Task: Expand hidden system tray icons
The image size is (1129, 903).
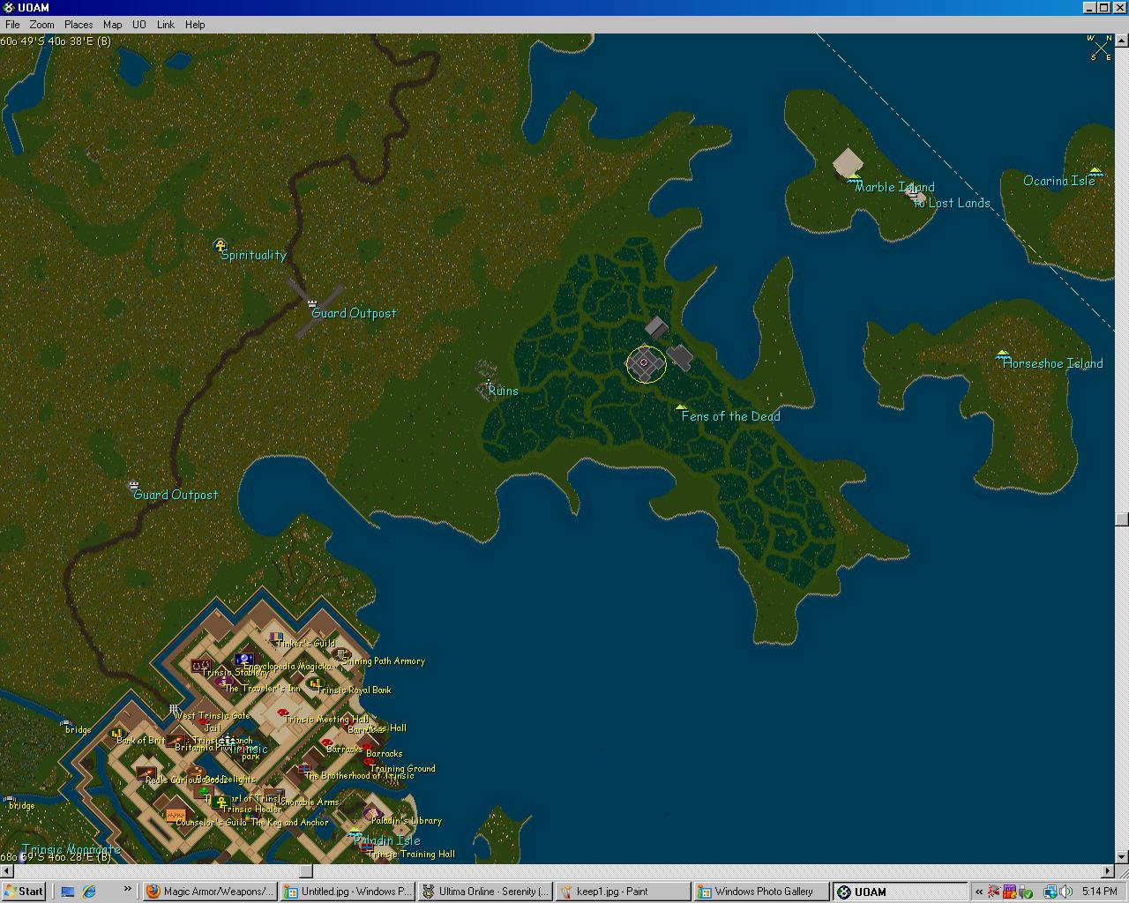Action: (978, 892)
